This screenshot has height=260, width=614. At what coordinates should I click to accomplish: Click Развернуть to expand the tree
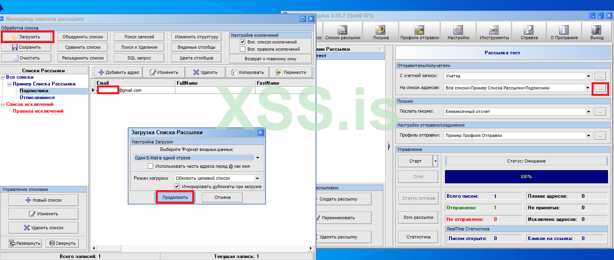(25, 243)
